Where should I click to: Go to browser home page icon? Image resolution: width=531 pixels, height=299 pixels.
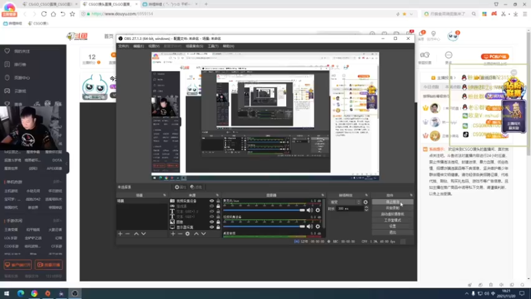click(54, 14)
